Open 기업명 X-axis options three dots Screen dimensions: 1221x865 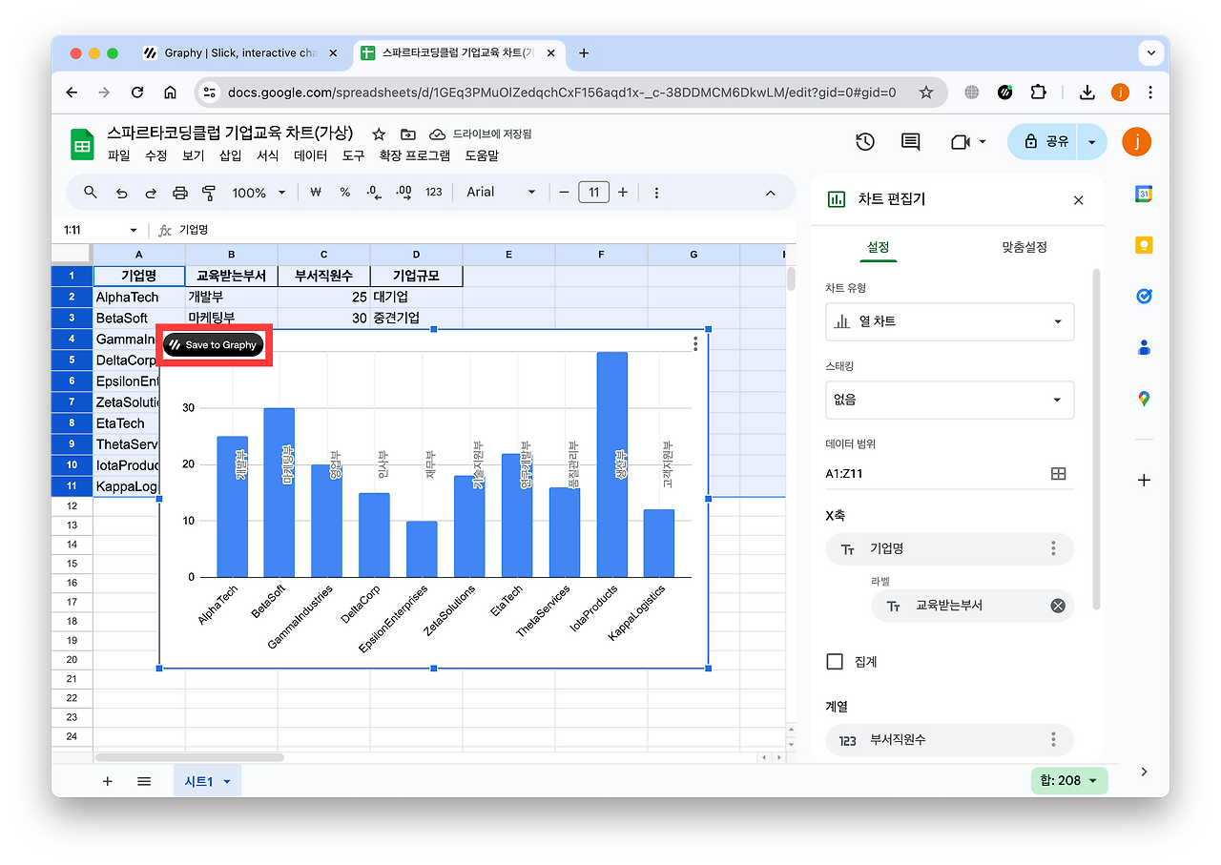point(1054,548)
